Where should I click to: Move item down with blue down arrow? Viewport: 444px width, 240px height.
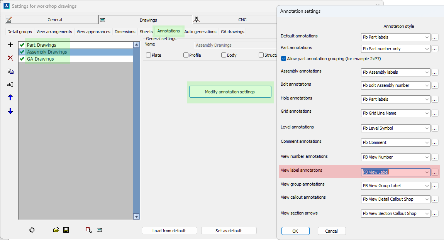[10, 111]
